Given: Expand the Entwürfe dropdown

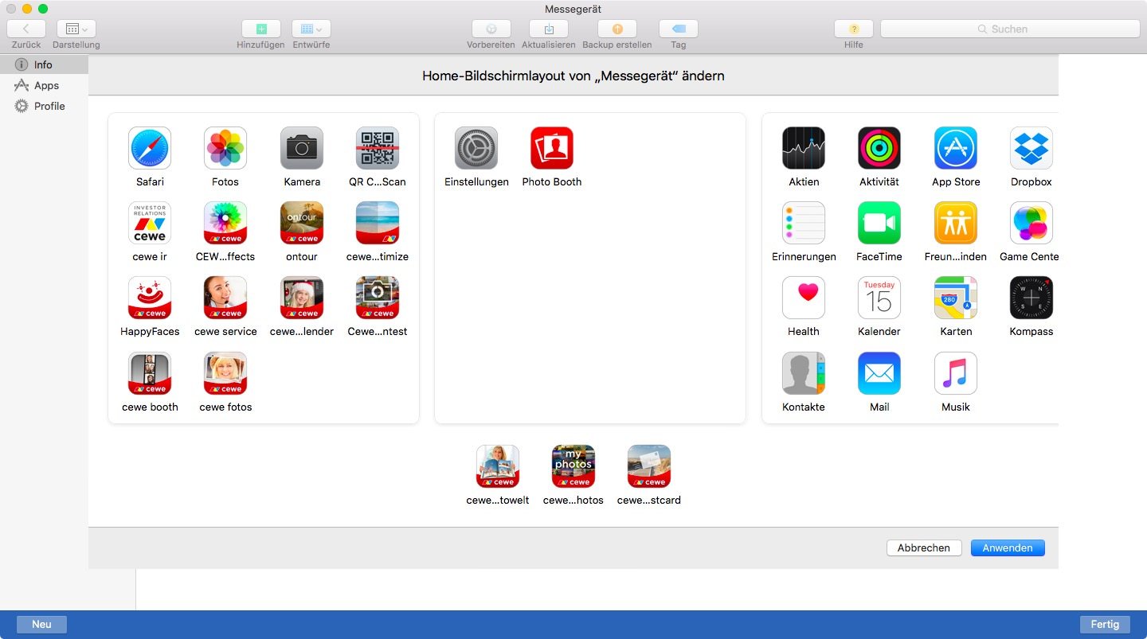Looking at the screenshot, I should coord(311,28).
